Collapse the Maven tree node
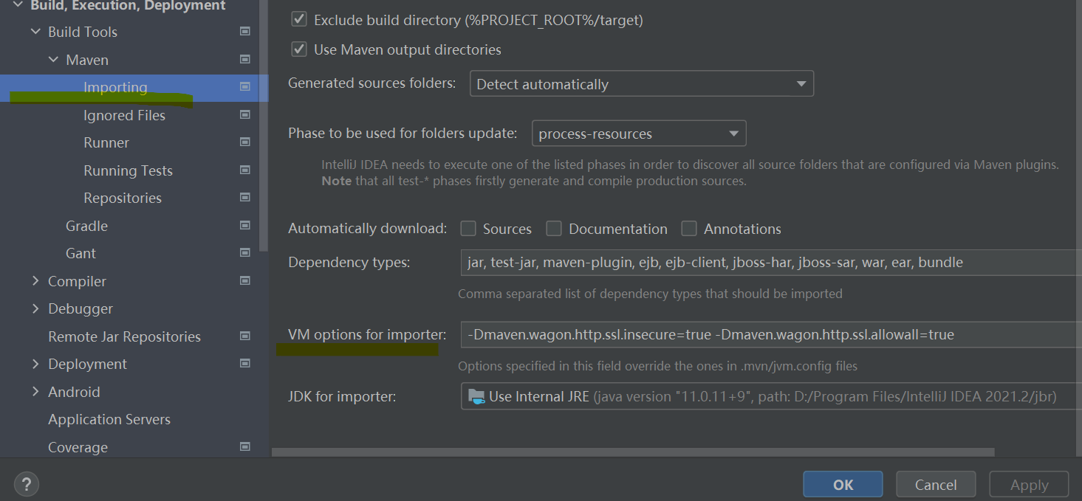The image size is (1082, 501). pyautogui.click(x=53, y=59)
